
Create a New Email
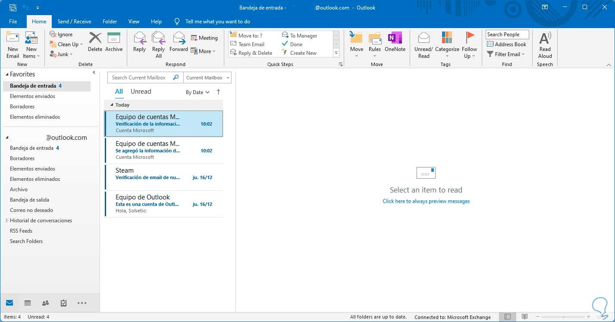[x=13, y=45]
